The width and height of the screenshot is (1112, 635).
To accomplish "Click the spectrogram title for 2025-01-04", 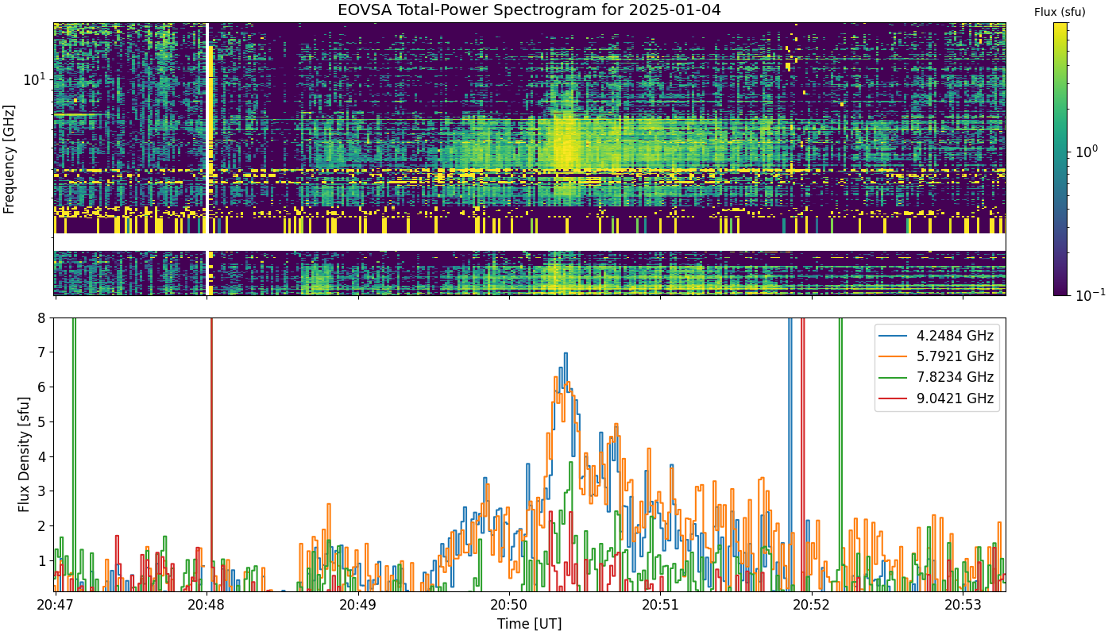I will point(529,10).
